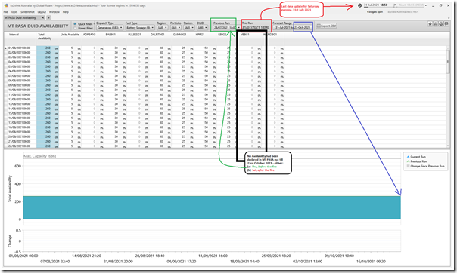Click the Previous Run legend entry

pyautogui.click(x=417, y=161)
